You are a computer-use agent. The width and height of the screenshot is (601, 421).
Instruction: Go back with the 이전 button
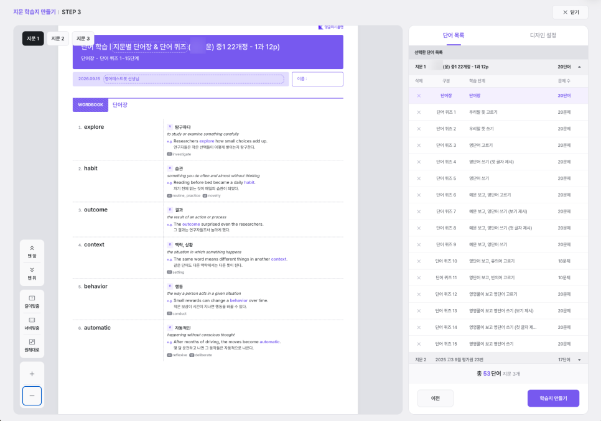pos(435,399)
